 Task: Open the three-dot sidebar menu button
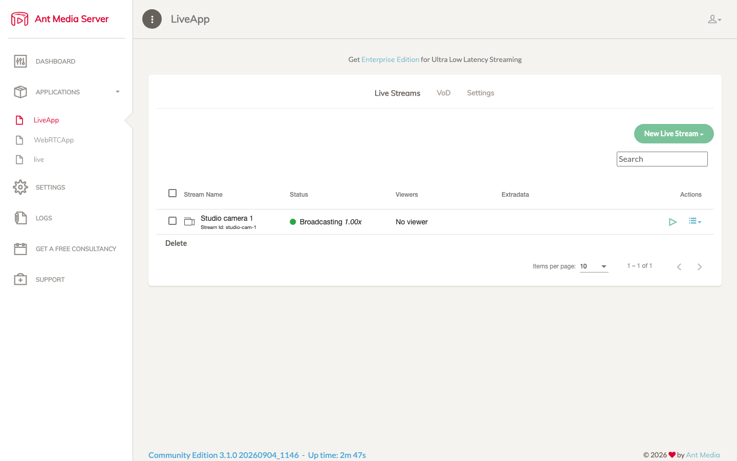pyautogui.click(x=152, y=19)
